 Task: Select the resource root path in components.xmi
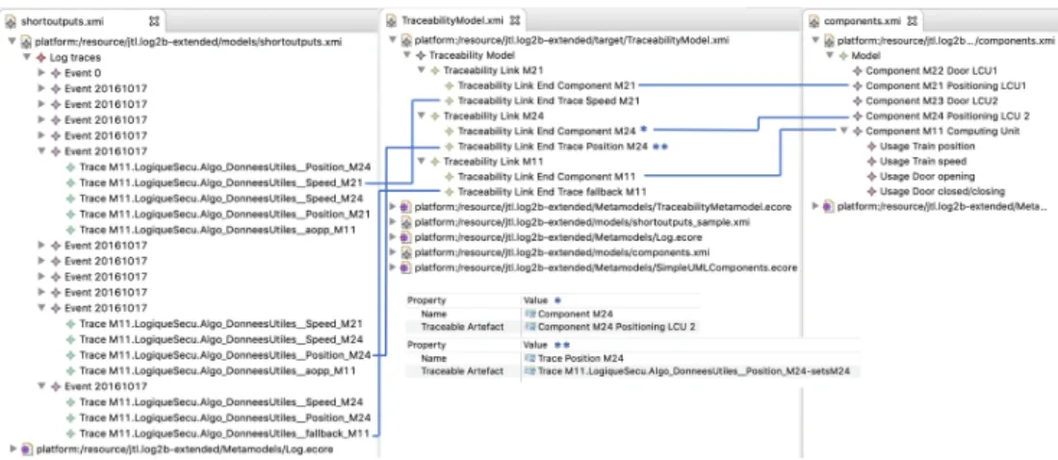pyautogui.click(x=948, y=40)
